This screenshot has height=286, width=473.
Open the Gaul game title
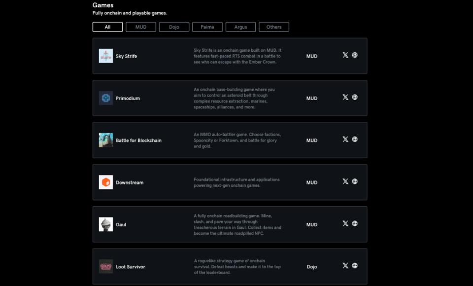coord(121,225)
